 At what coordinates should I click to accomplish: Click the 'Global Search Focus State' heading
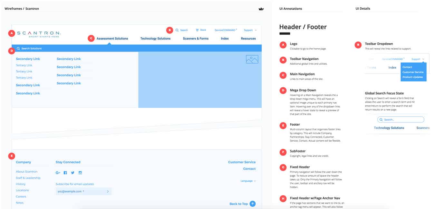pos(384,93)
